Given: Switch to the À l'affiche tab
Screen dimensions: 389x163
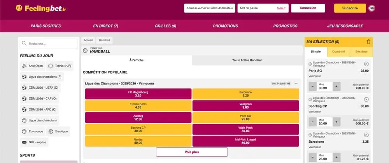Looking at the screenshot, I should click(x=137, y=60).
